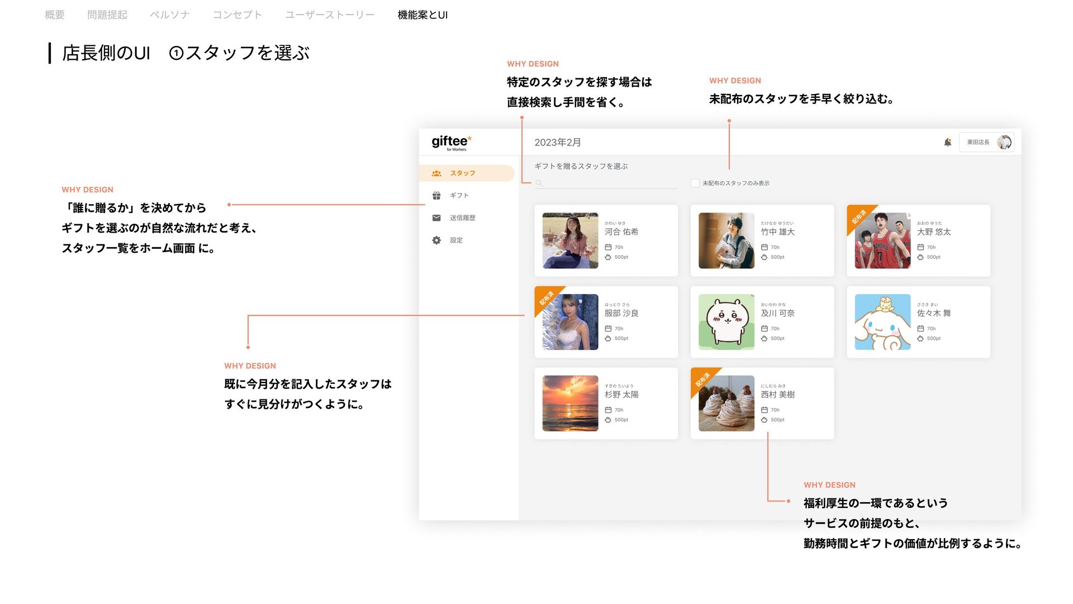Viewport: 1073px width, 604px height.
Task: Click points icon on 竹中 雄大 card
Action: coord(764,257)
